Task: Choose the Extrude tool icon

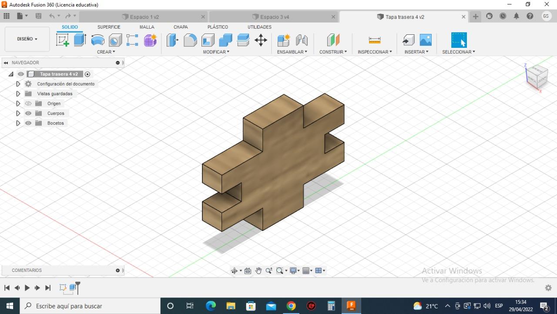Action: pos(80,40)
